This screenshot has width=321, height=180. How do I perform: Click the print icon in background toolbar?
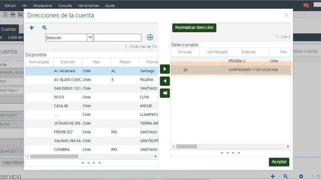tap(13, 14)
